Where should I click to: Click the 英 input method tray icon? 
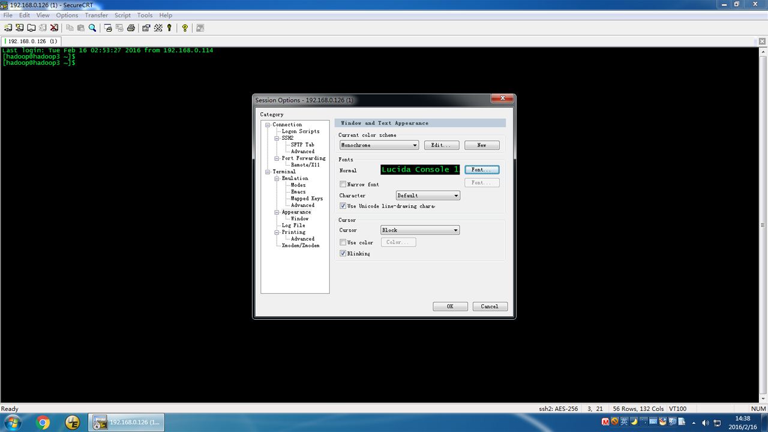[x=624, y=422]
